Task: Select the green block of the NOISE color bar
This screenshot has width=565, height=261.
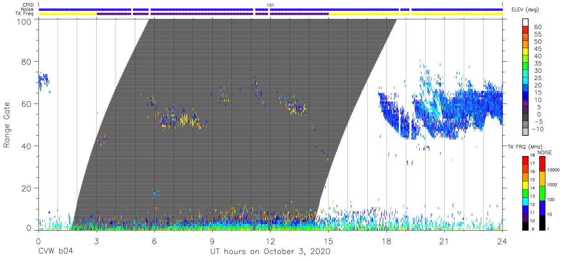Action: pos(542,193)
